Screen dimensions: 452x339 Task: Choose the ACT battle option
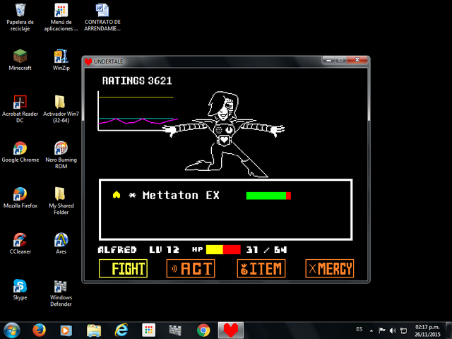click(191, 268)
